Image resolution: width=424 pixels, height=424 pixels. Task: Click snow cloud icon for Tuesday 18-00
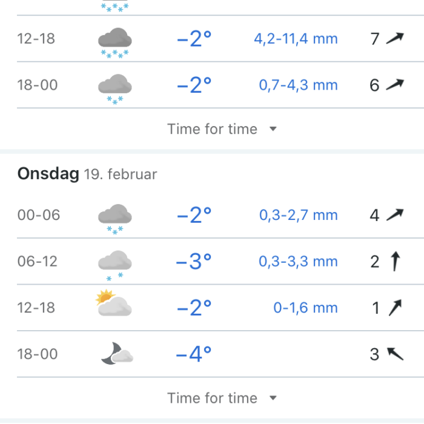[115, 88]
